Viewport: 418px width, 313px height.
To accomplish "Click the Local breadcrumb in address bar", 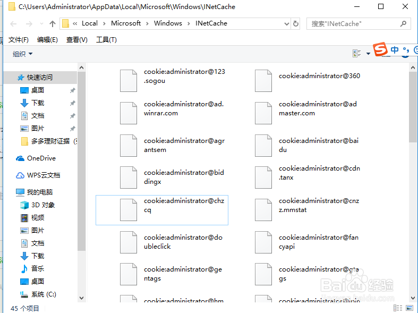I will [90, 23].
